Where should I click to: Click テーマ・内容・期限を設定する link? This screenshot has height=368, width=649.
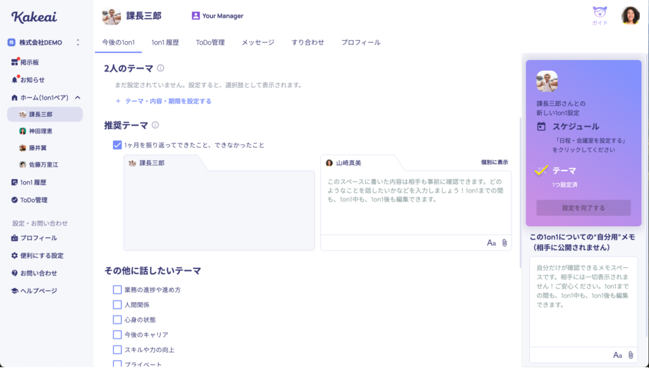coord(164,101)
